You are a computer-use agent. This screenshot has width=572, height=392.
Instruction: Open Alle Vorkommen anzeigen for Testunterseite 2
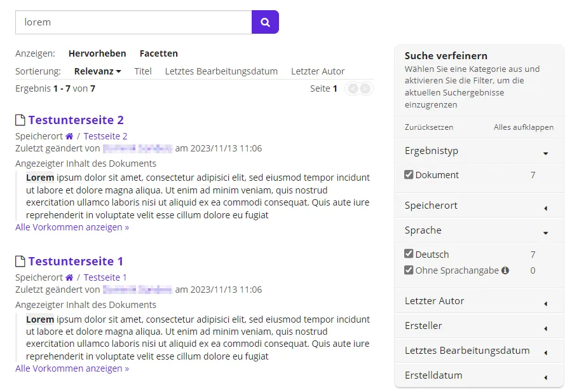point(71,227)
